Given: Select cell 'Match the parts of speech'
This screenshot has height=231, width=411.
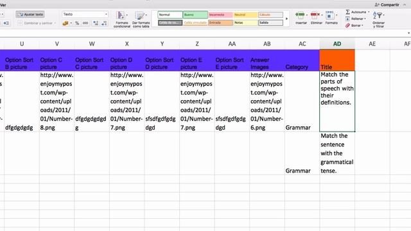Looking at the screenshot, I should click(x=337, y=101).
